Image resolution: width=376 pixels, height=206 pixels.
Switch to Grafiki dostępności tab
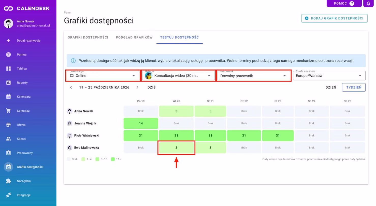click(88, 37)
